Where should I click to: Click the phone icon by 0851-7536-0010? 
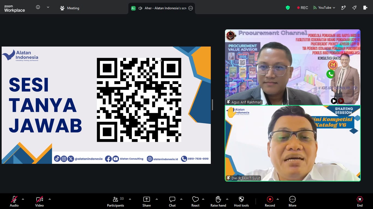(x=184, y=159)
